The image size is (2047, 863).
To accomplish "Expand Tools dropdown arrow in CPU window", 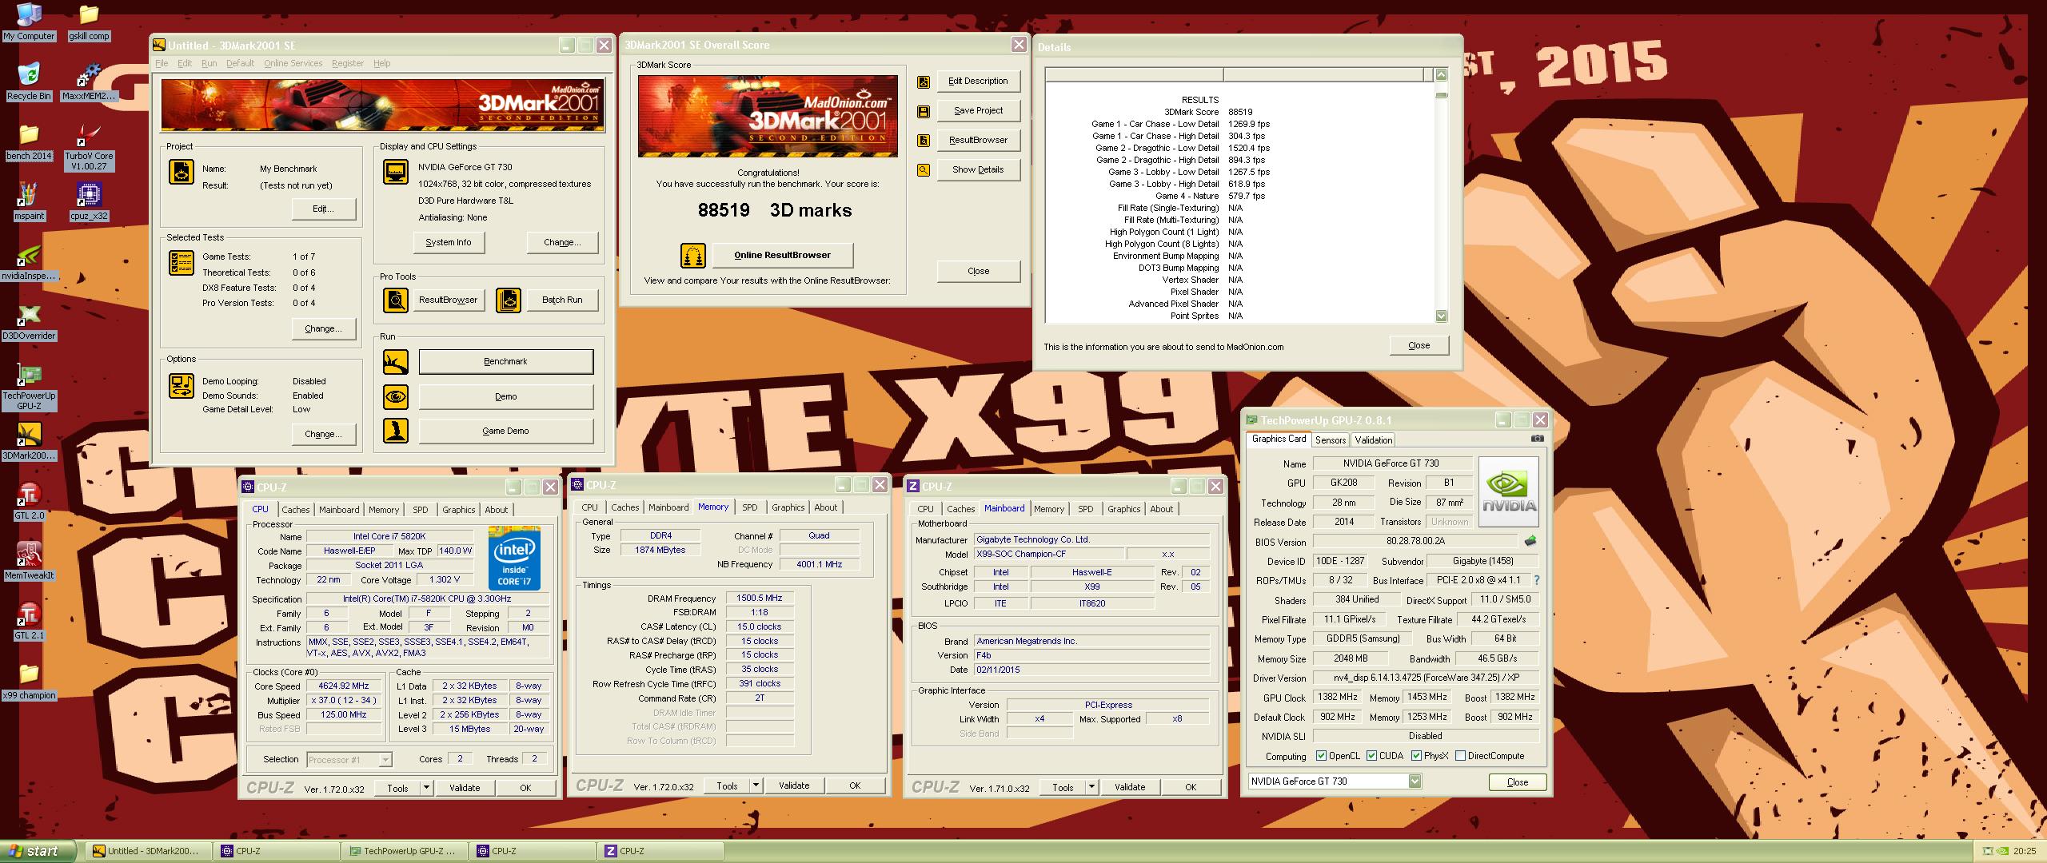I will click(426, 788).
